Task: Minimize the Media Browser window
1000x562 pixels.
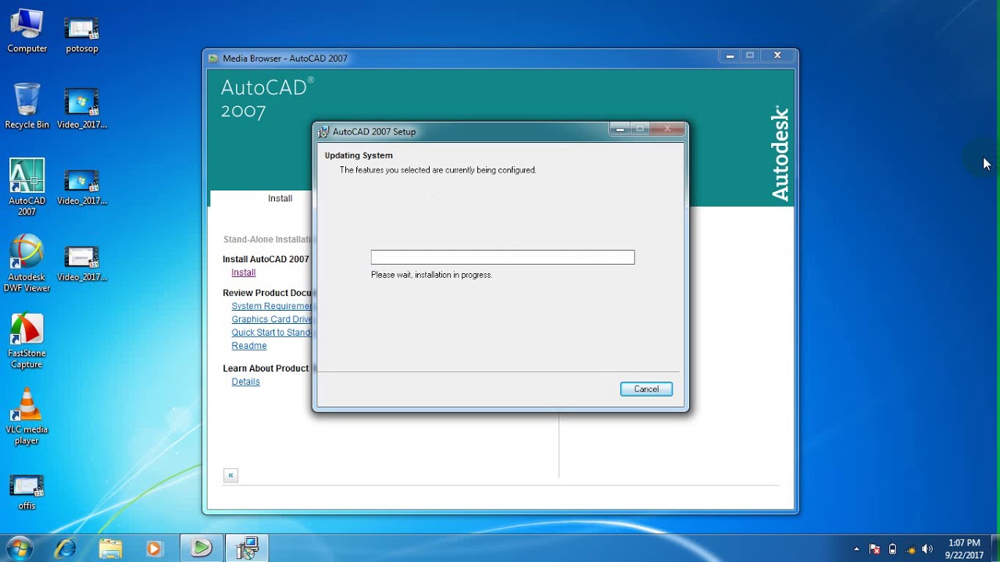Action: (x=730, y=56)
